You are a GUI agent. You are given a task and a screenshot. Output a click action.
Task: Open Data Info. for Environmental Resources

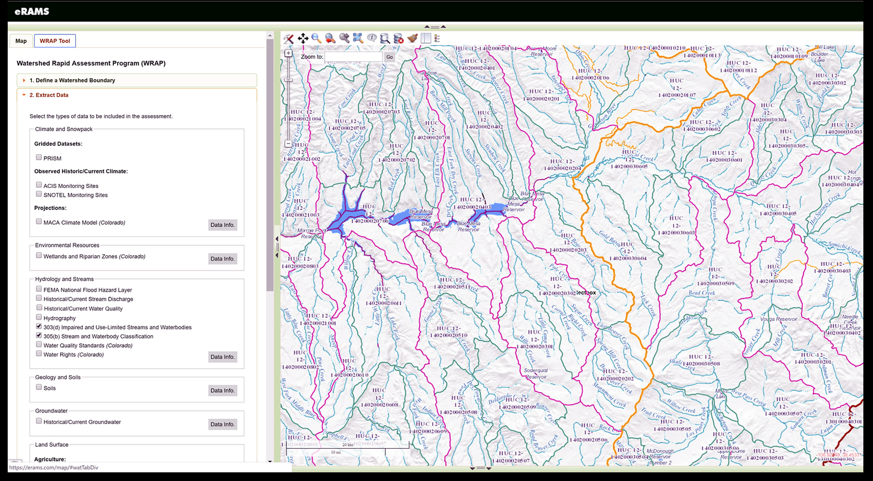(223, 259)
